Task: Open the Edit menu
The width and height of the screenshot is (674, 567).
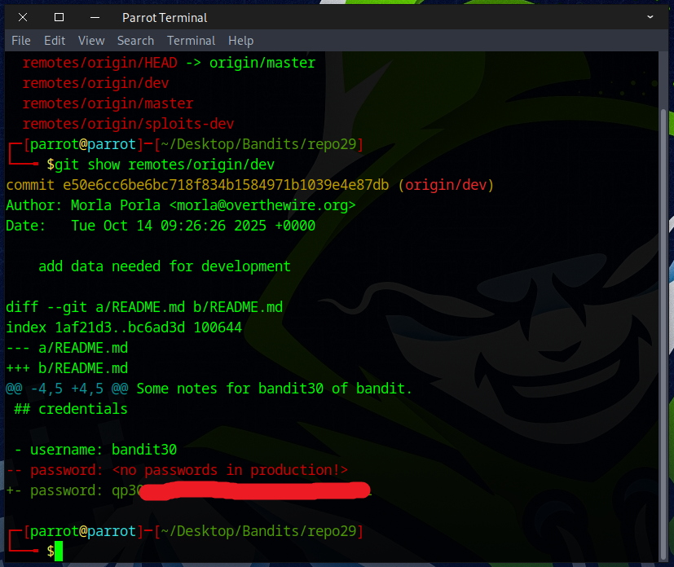Action: coord(55,41)
